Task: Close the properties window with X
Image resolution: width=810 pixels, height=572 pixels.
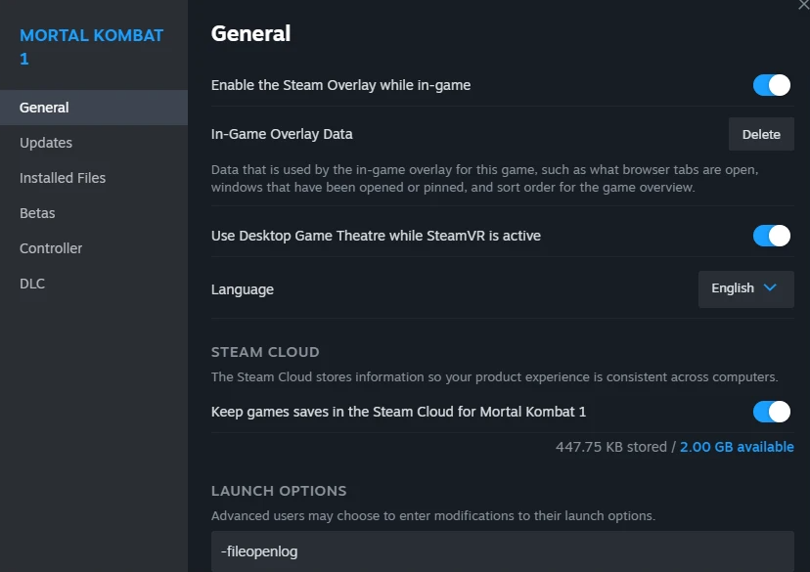Action: tap(804, 4)
